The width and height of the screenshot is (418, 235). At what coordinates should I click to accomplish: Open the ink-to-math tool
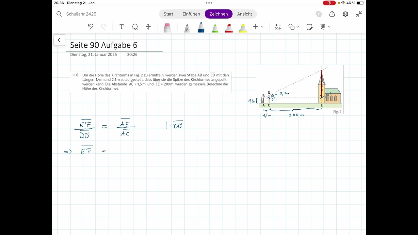[278, 27]
